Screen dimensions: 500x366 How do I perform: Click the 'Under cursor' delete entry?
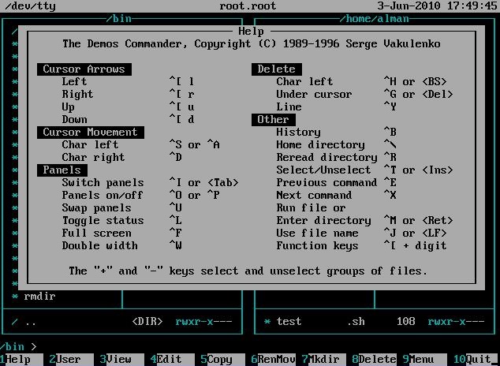(x=314, y=95)
